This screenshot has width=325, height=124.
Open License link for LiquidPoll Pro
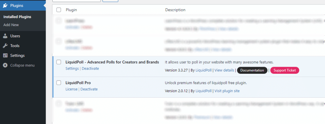tap(71, 89)
